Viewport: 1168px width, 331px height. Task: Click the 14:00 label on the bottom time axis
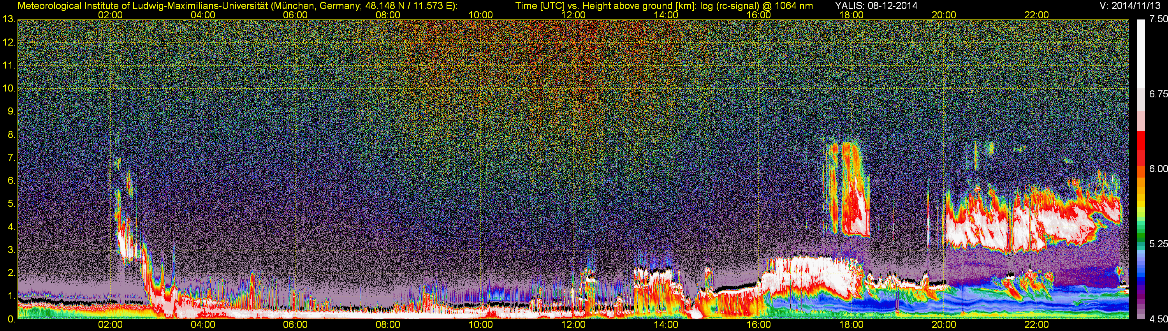(666, 325)
